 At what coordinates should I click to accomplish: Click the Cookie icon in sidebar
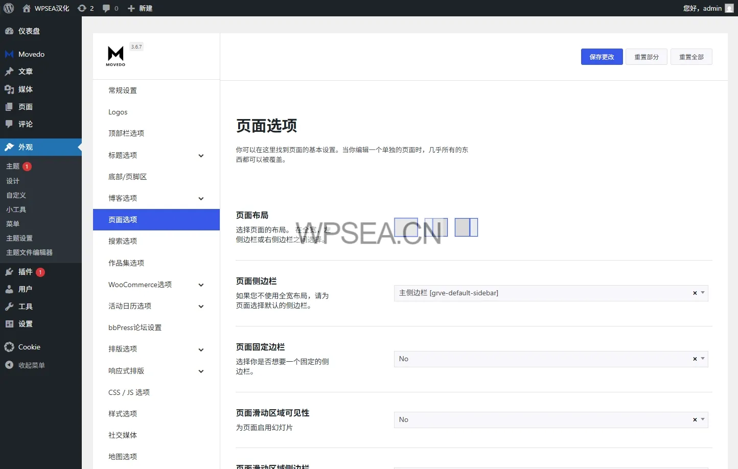(x=9, y=347)
